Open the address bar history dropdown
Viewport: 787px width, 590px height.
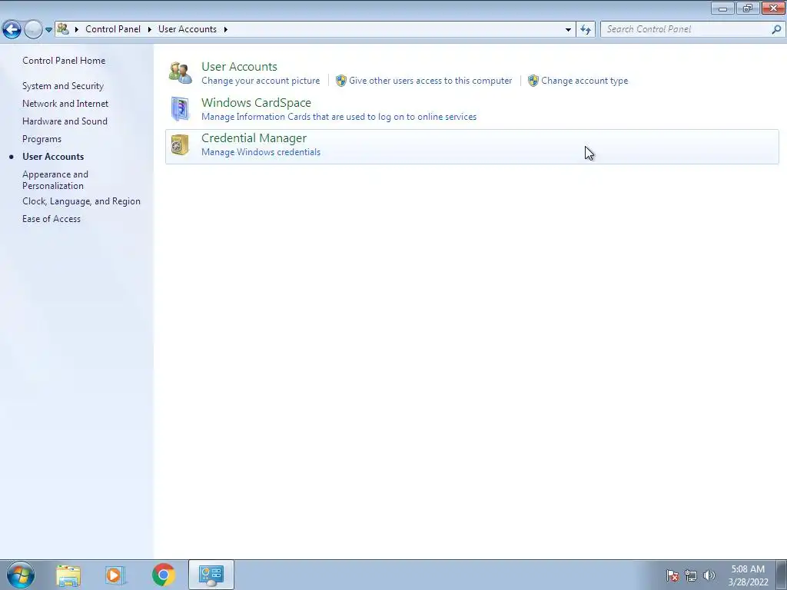(x=568, y=30)
